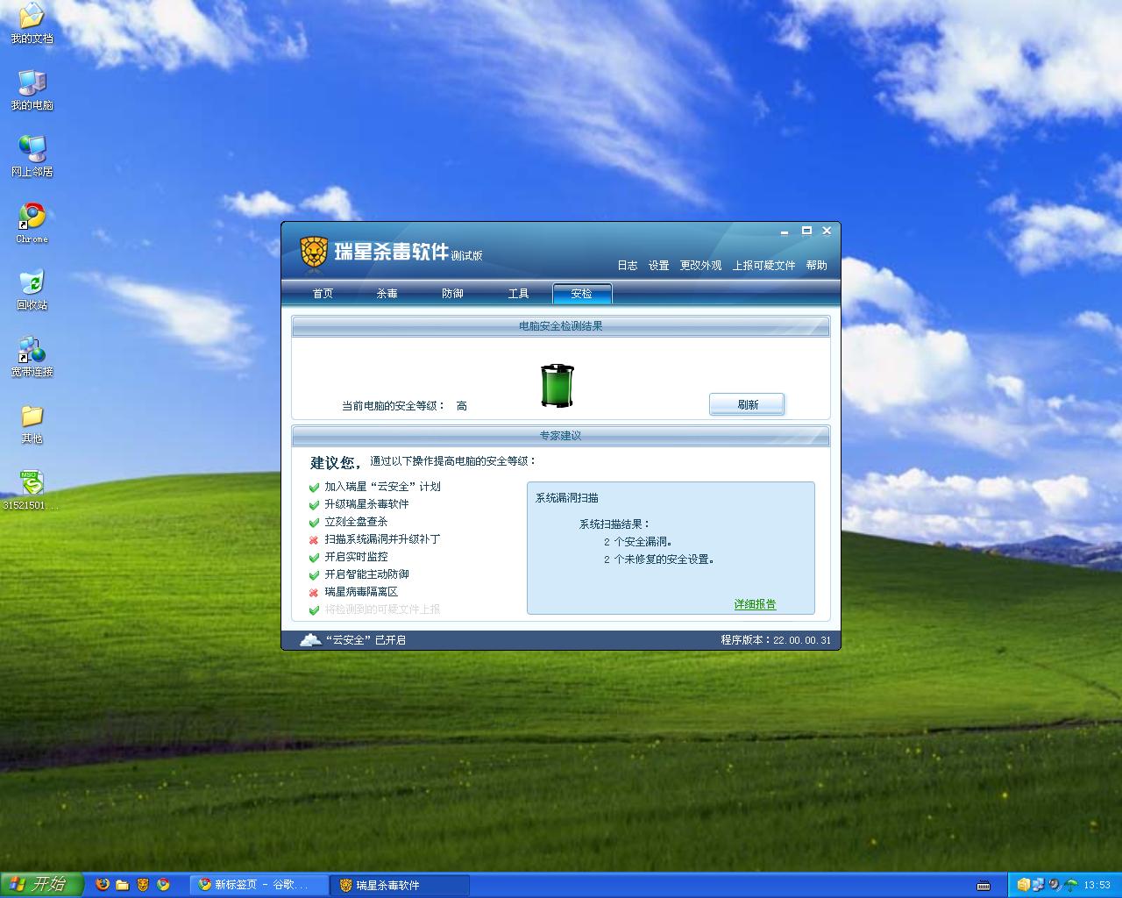Minimize the Rising antivirus window
Viewport: 1122px width, 898px height.
coord(785,232)
